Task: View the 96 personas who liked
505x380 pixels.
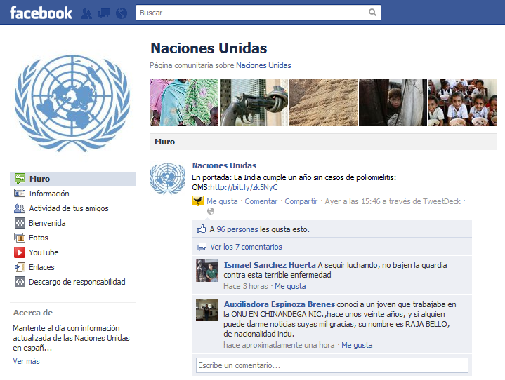Action: pos(237,229)
